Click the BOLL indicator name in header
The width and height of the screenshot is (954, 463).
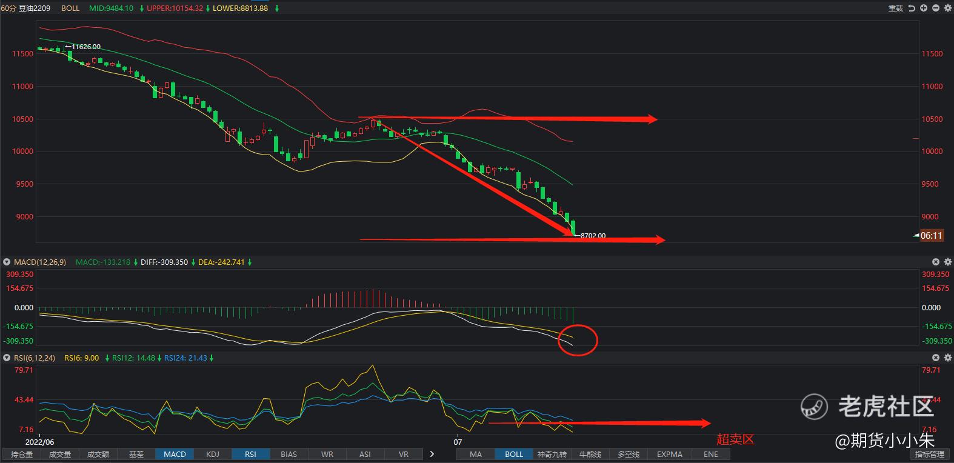70,8
